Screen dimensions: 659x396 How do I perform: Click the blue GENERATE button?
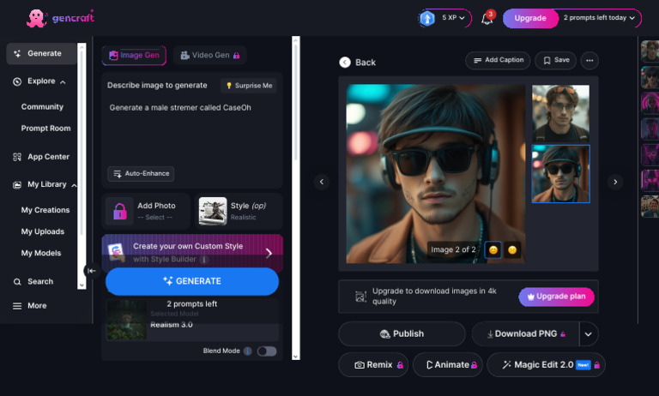pyautogui.click(x=192, y=281)
